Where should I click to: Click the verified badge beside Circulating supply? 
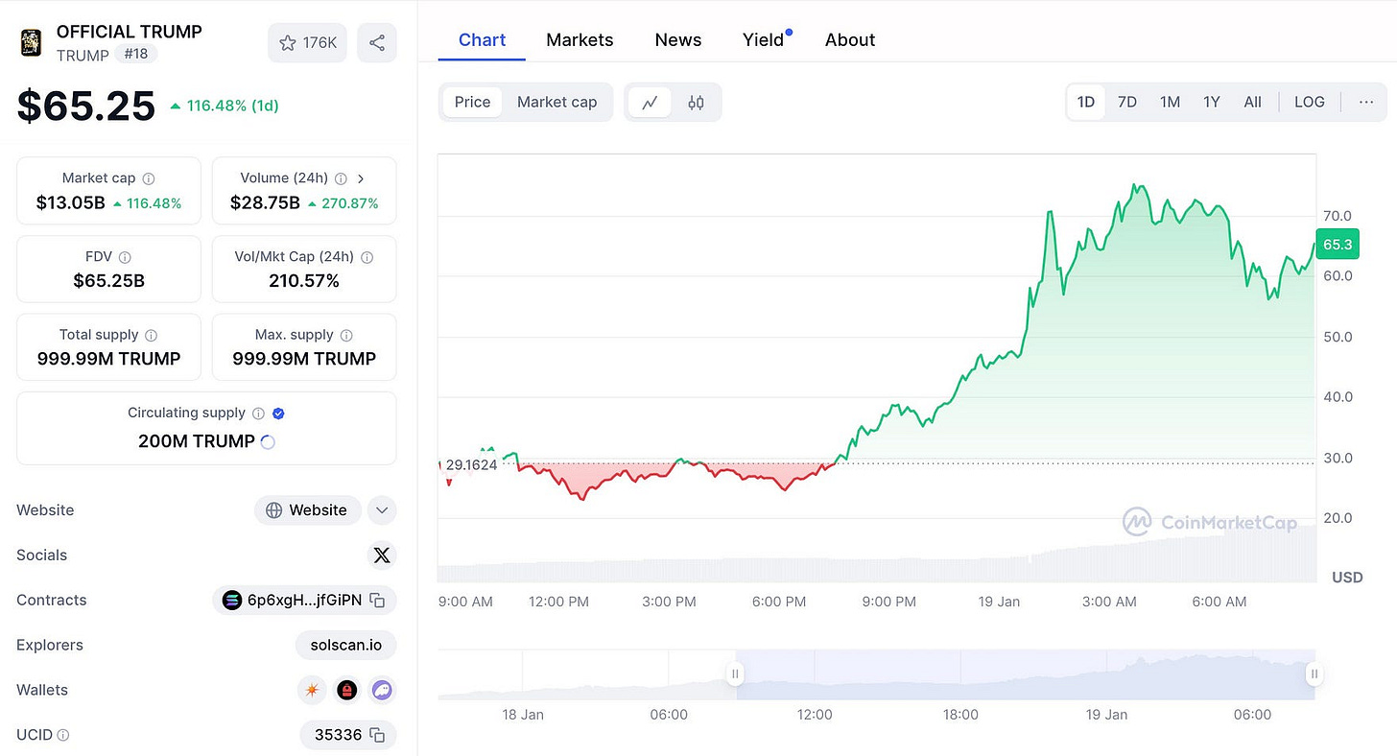[x=278, y=413]
